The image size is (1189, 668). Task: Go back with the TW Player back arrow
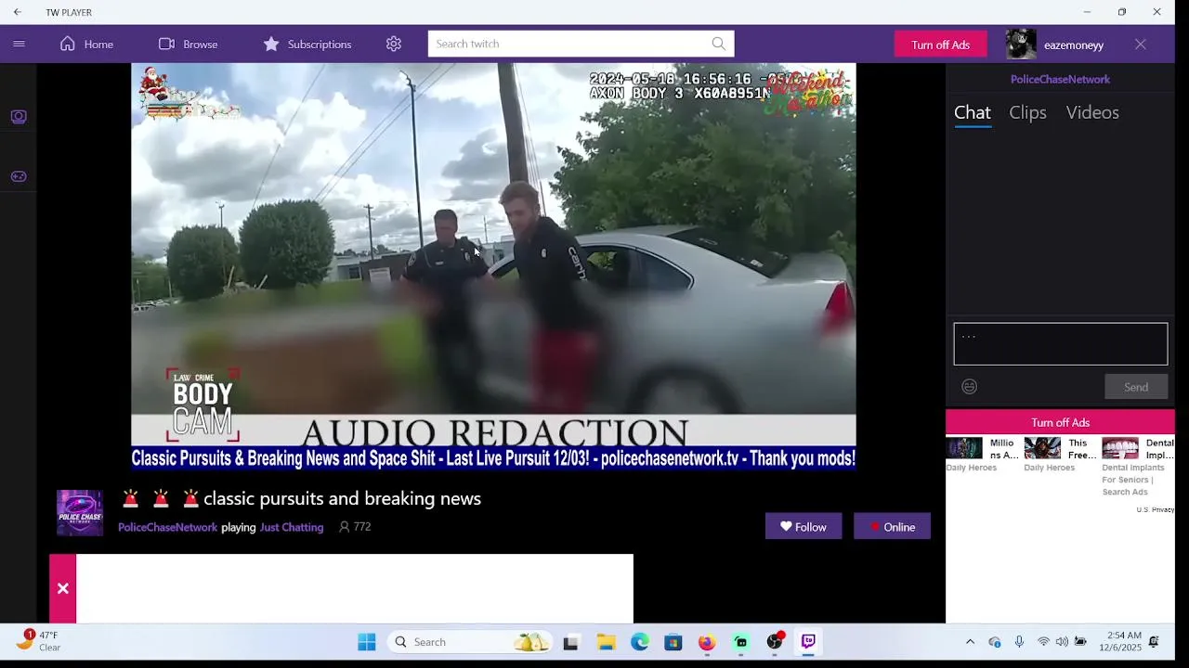(x=18, y=12)
